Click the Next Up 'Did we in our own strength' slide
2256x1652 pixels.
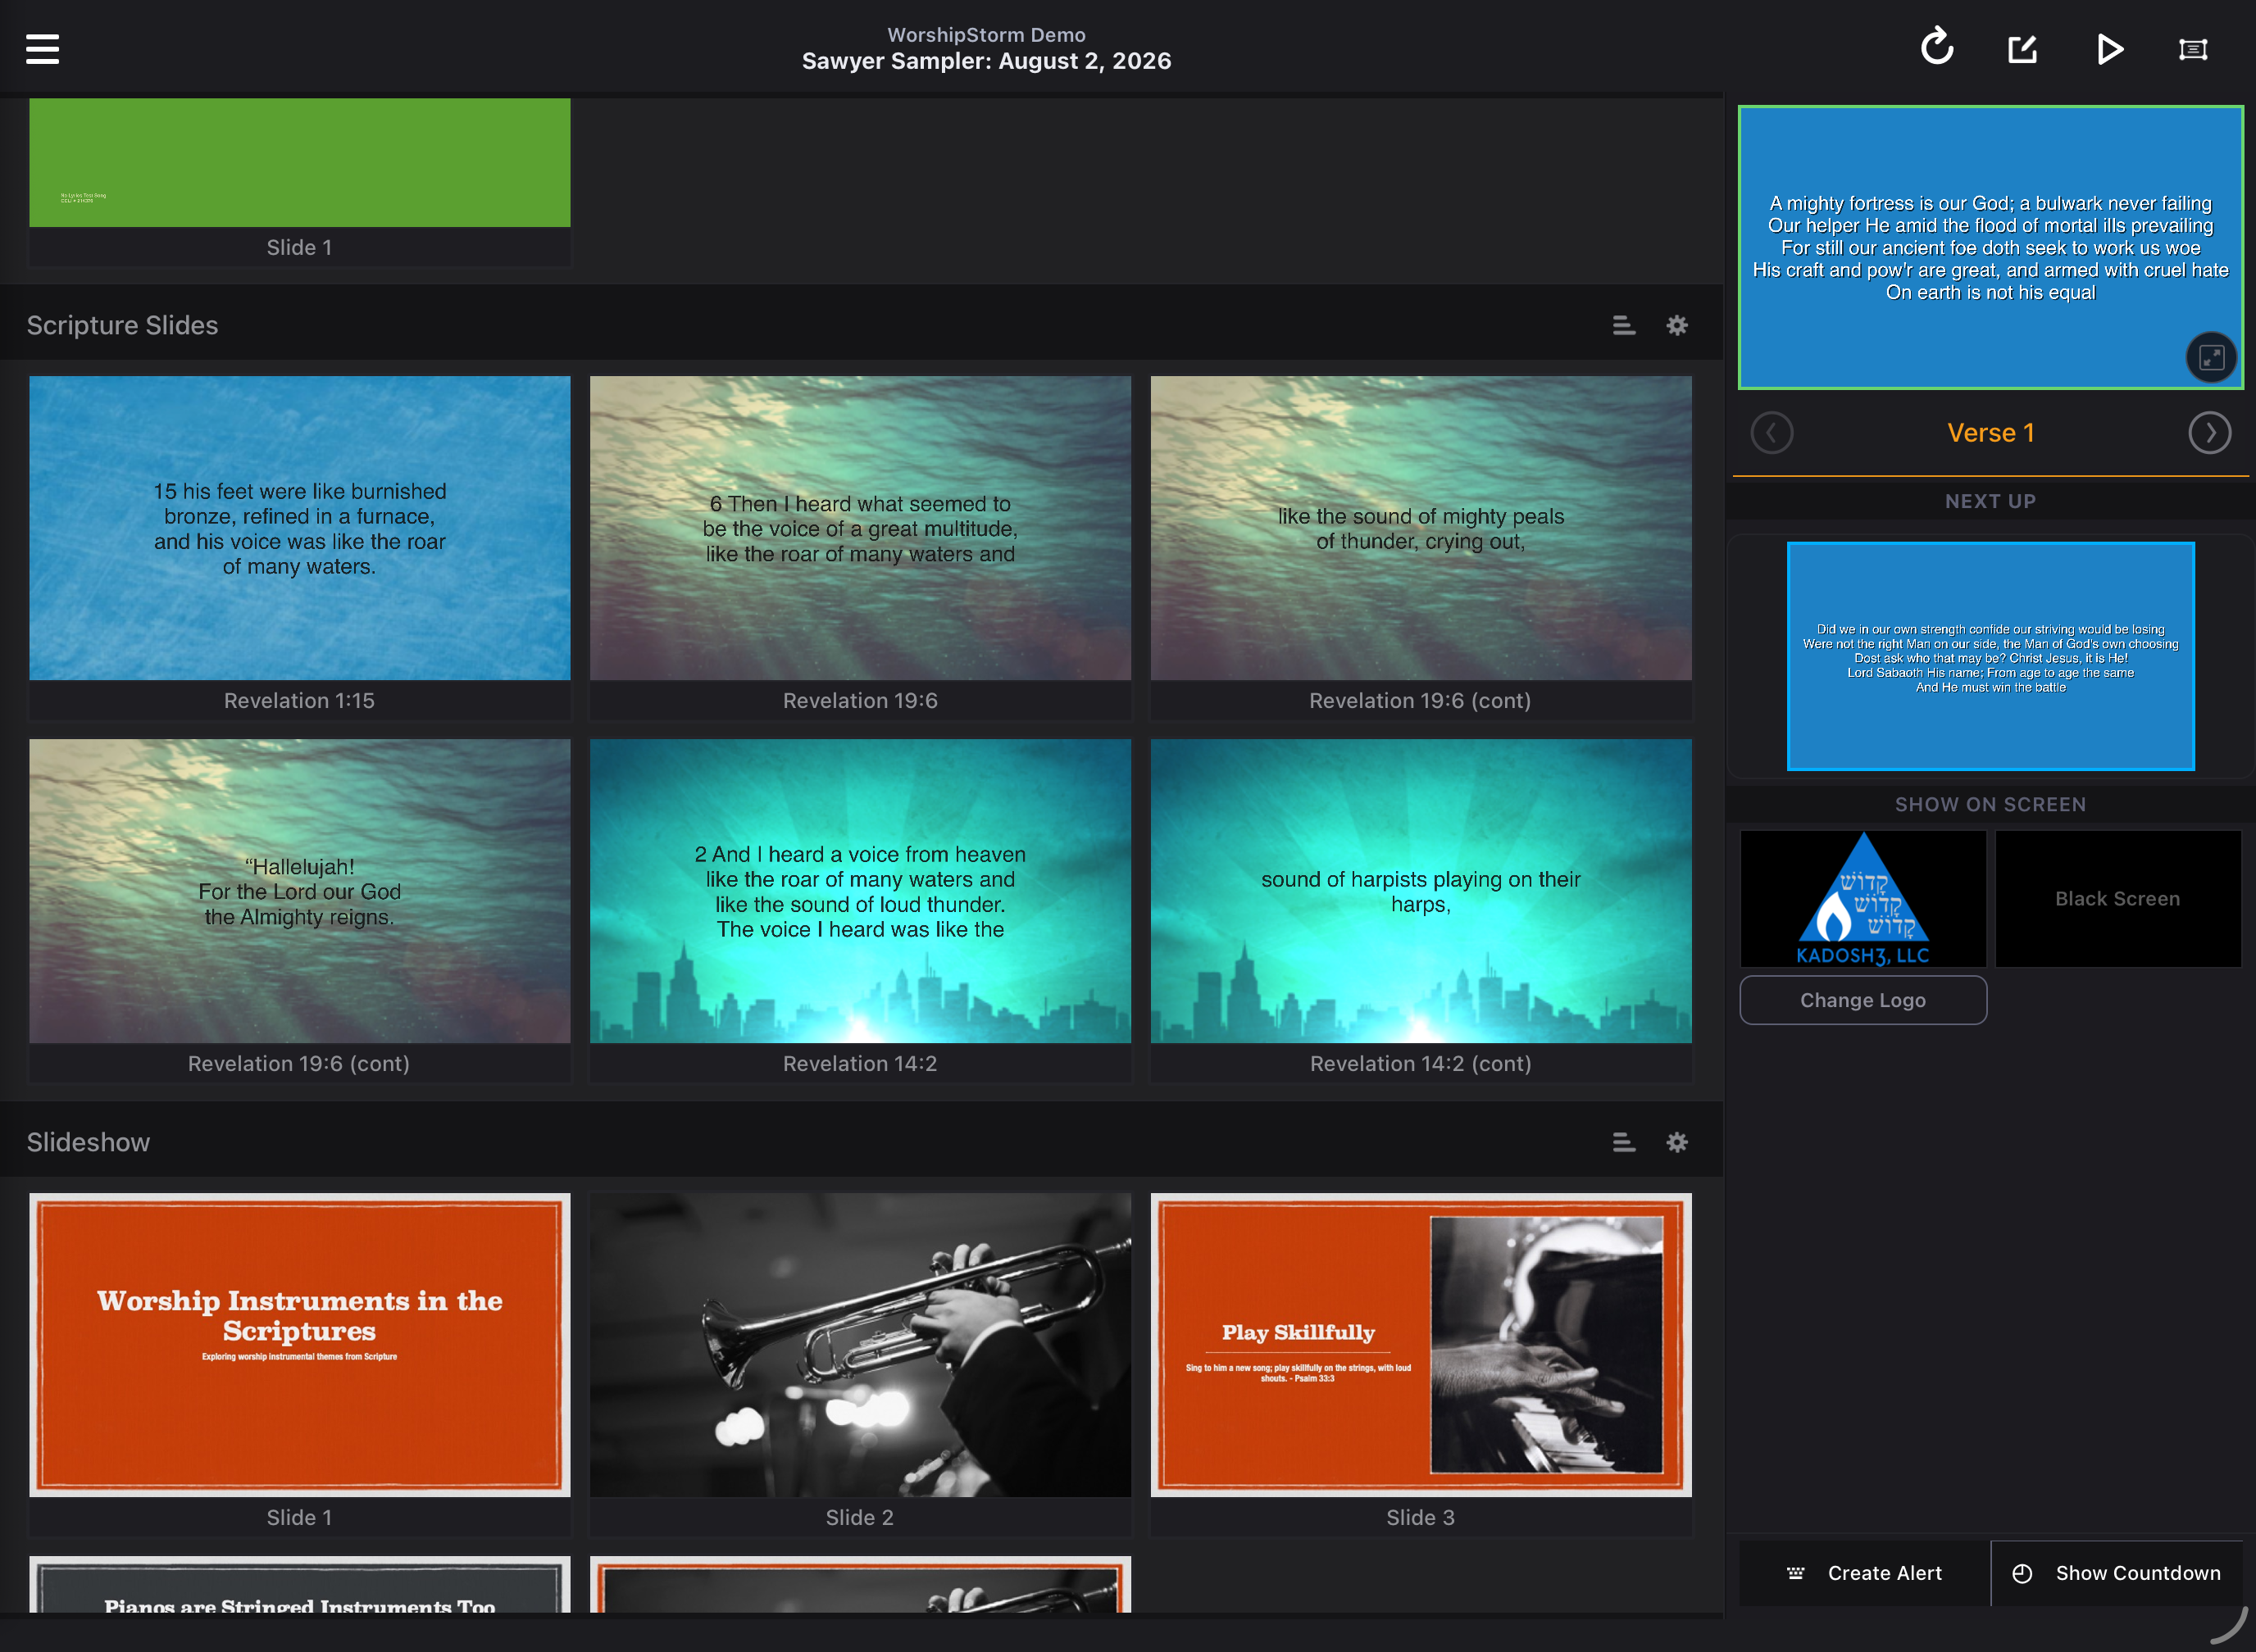(1990, 656)
